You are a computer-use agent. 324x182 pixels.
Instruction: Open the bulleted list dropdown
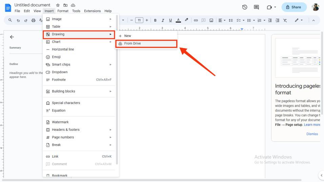click(x=251, y=20)
